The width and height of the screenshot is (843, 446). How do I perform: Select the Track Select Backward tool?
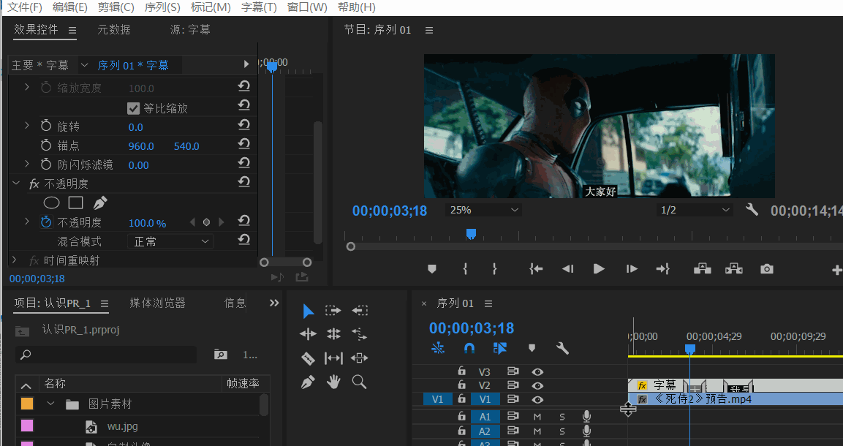360,311
